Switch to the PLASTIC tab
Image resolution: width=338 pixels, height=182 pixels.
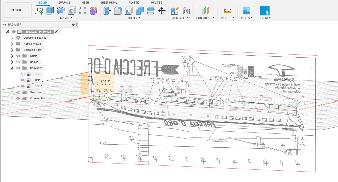click(134, 3)
